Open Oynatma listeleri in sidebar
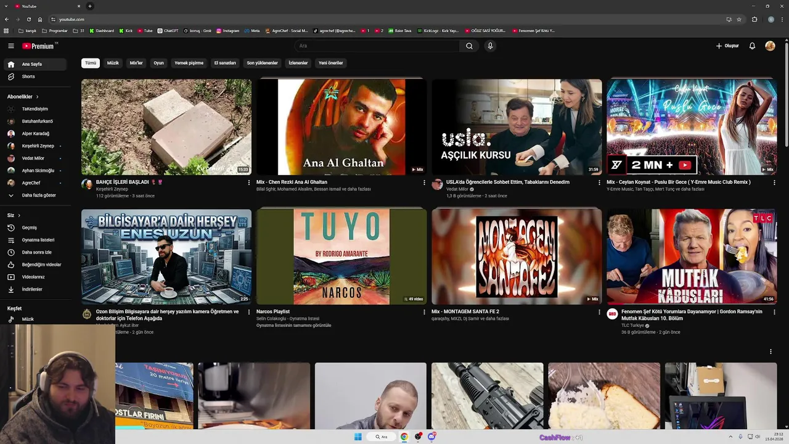789x444 pixels. [35, 240]
